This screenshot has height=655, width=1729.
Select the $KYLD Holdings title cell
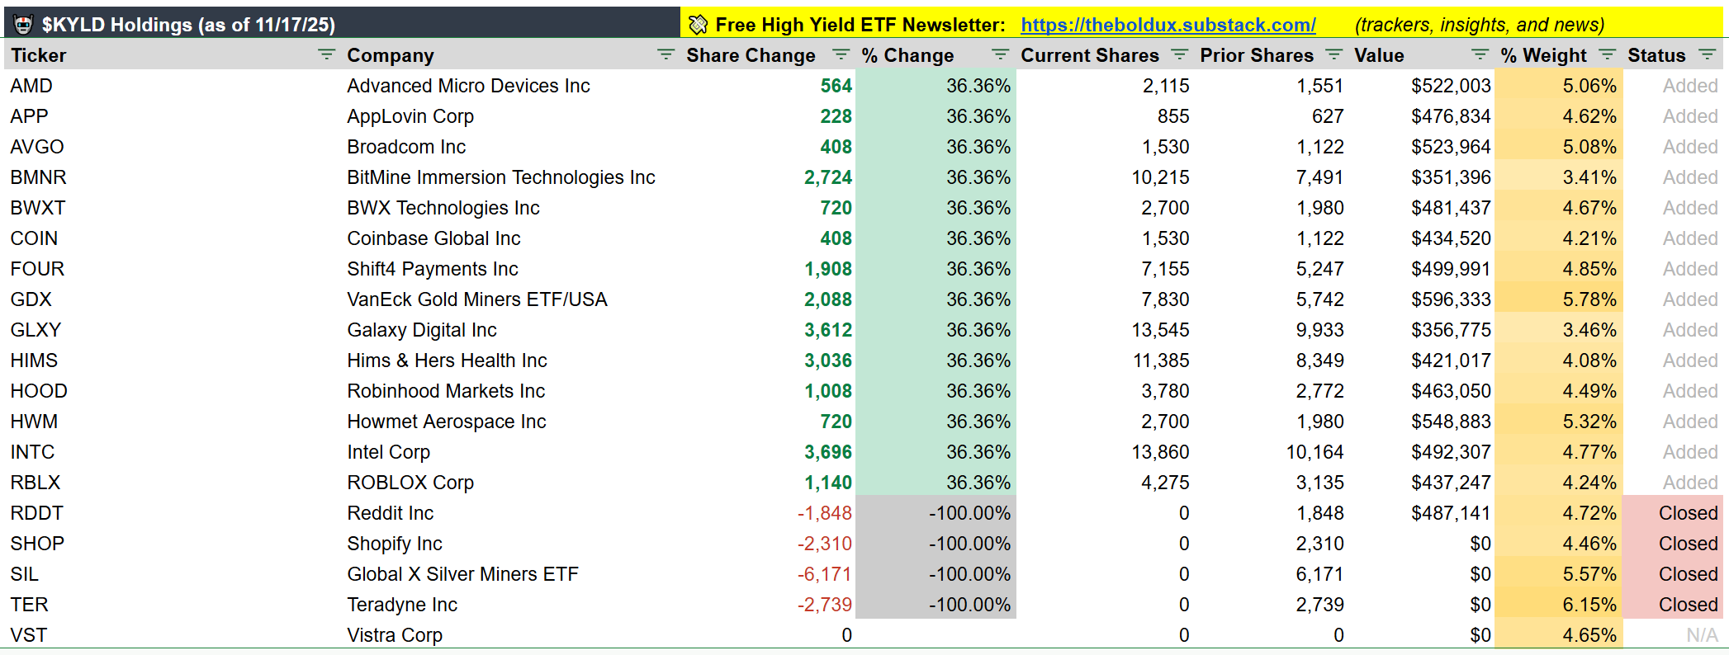(x=342, y=24)
